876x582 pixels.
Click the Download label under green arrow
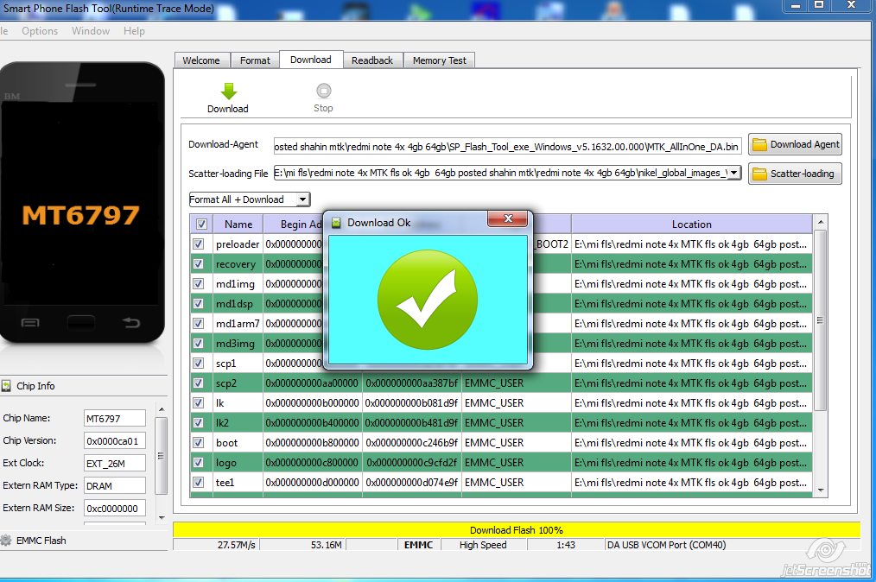pos(227,109)
